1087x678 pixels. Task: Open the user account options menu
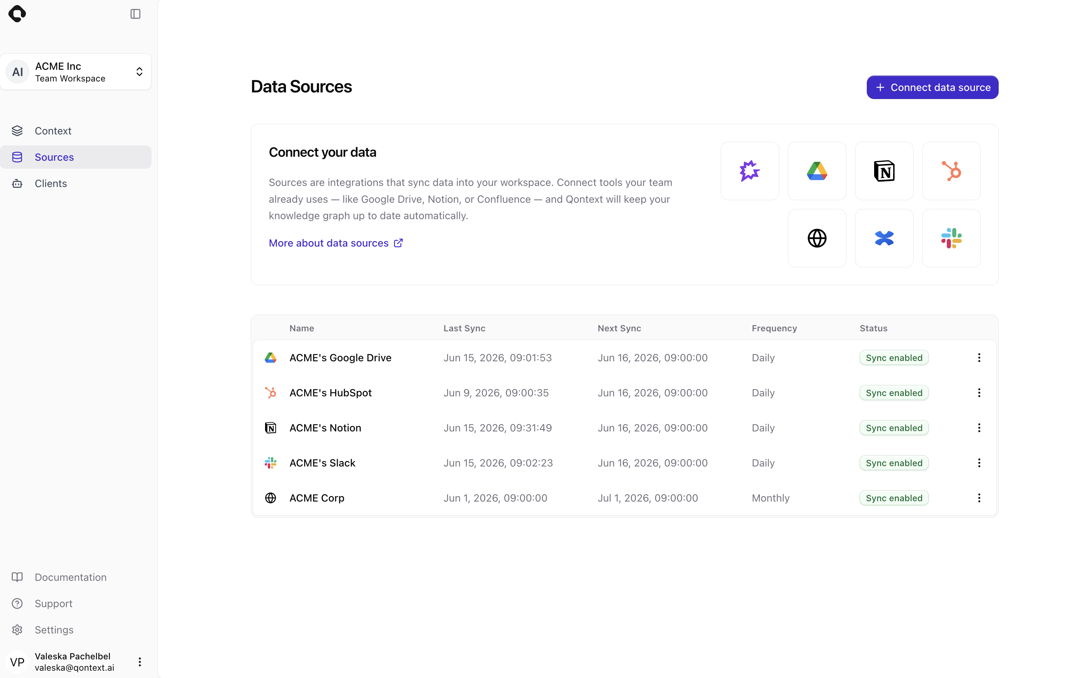[x=140, y=662]
